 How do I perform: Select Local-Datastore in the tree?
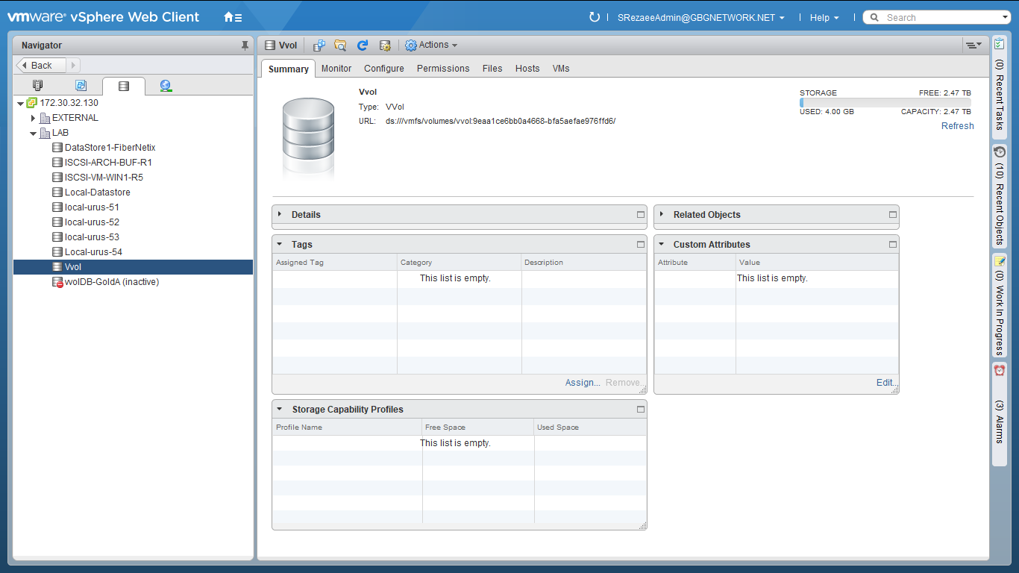(x=97, y=192)
